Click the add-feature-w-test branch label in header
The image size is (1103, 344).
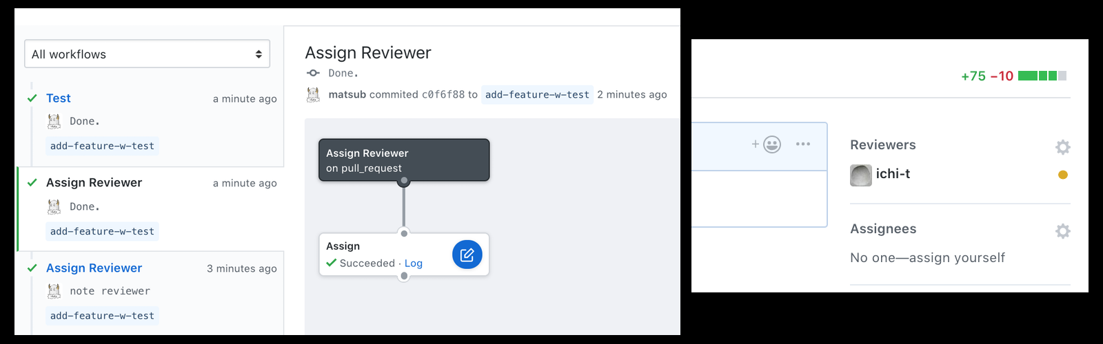click(x=537, y=94)
